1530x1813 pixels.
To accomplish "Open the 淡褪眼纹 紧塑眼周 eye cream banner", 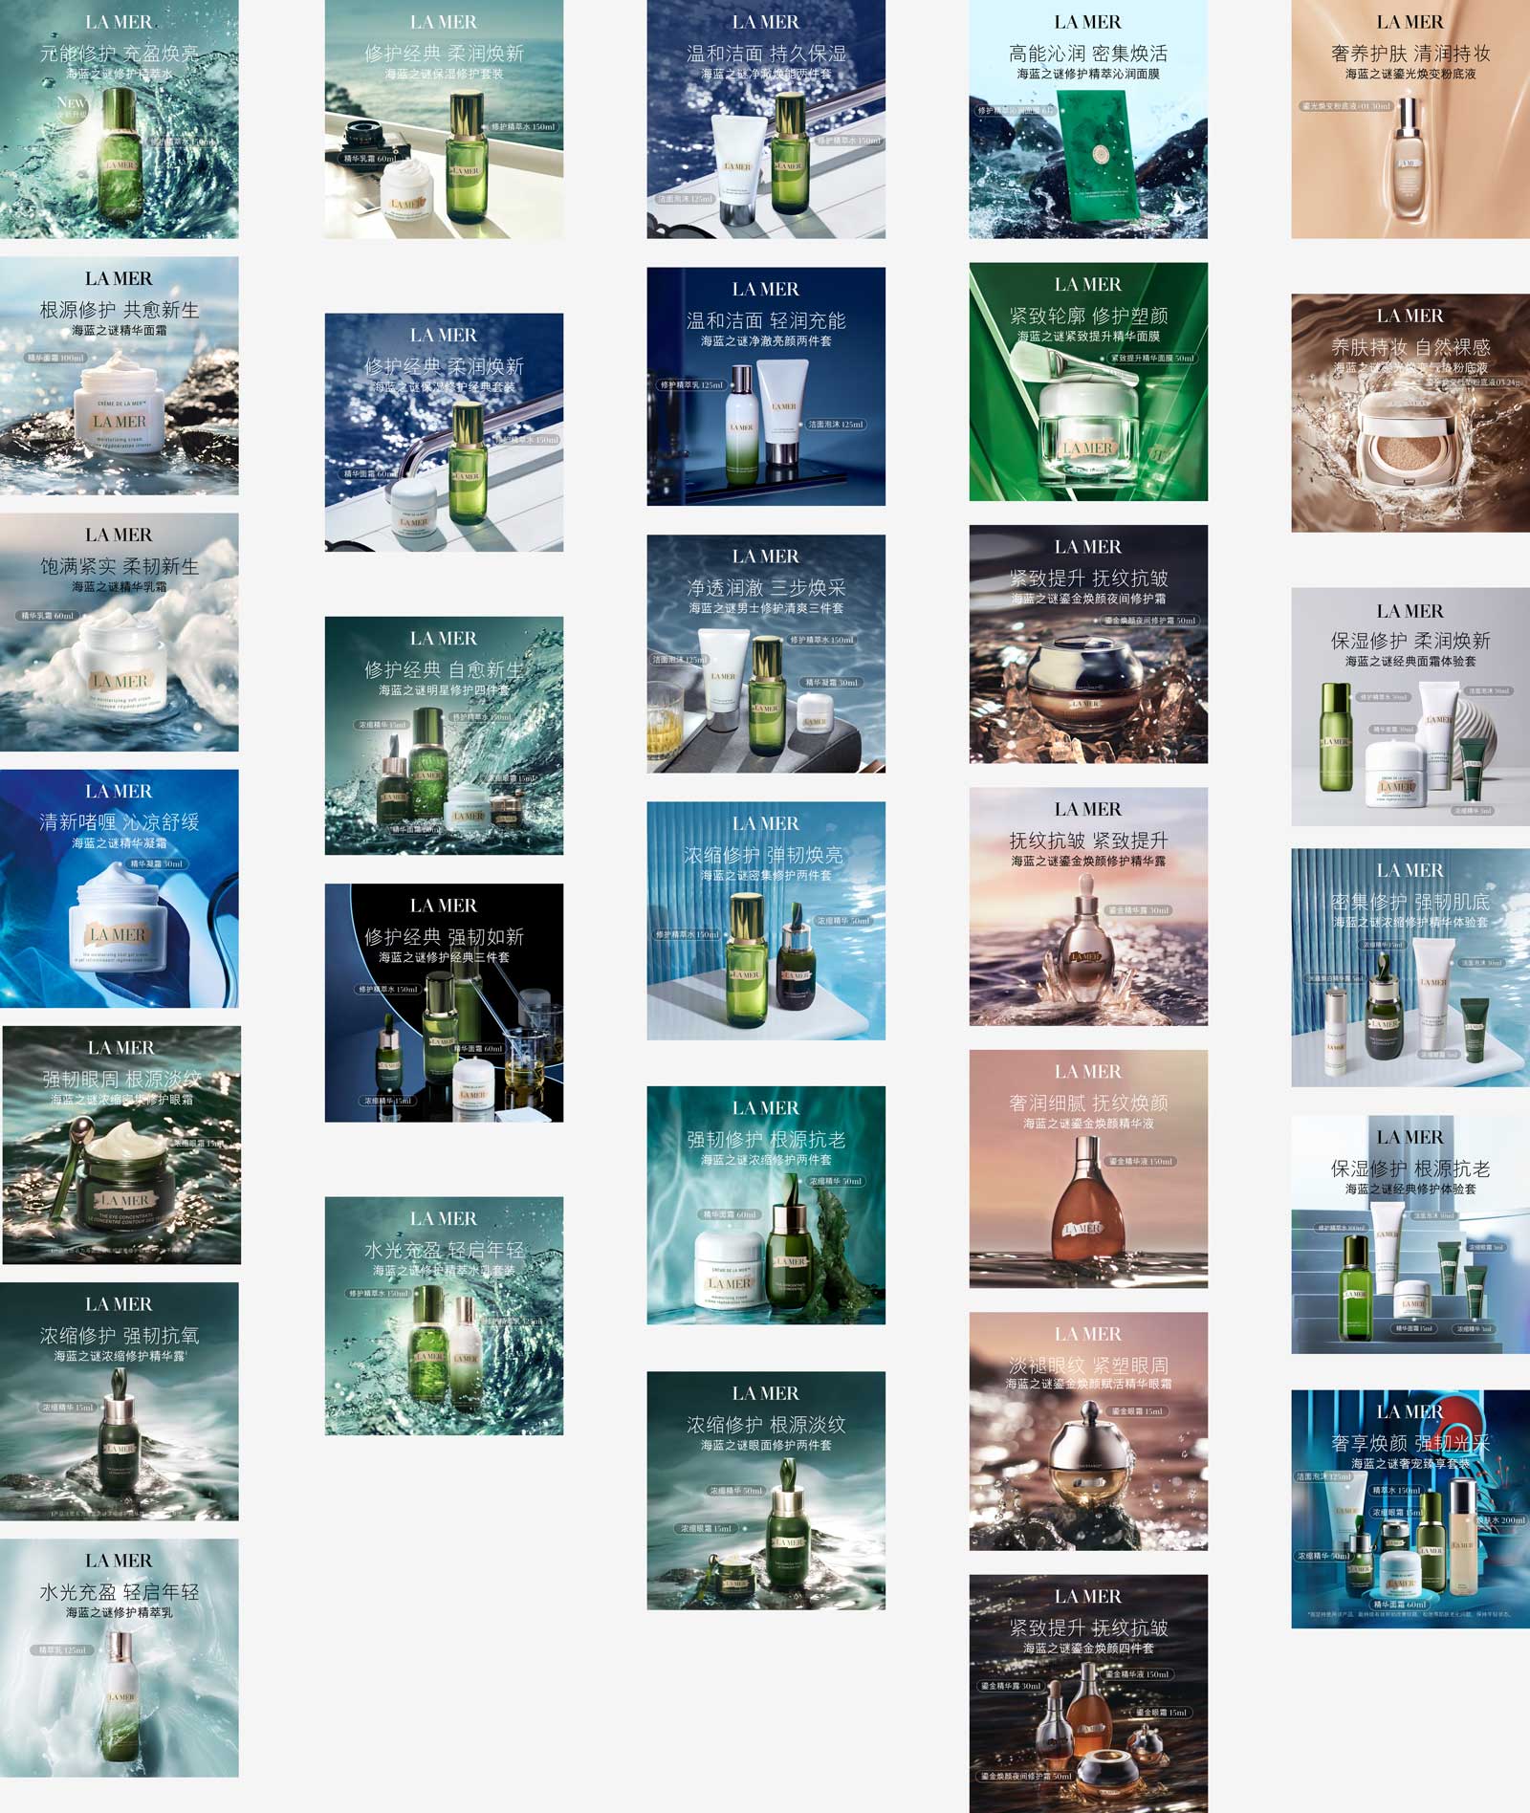I will (x=1088, y=1431).
